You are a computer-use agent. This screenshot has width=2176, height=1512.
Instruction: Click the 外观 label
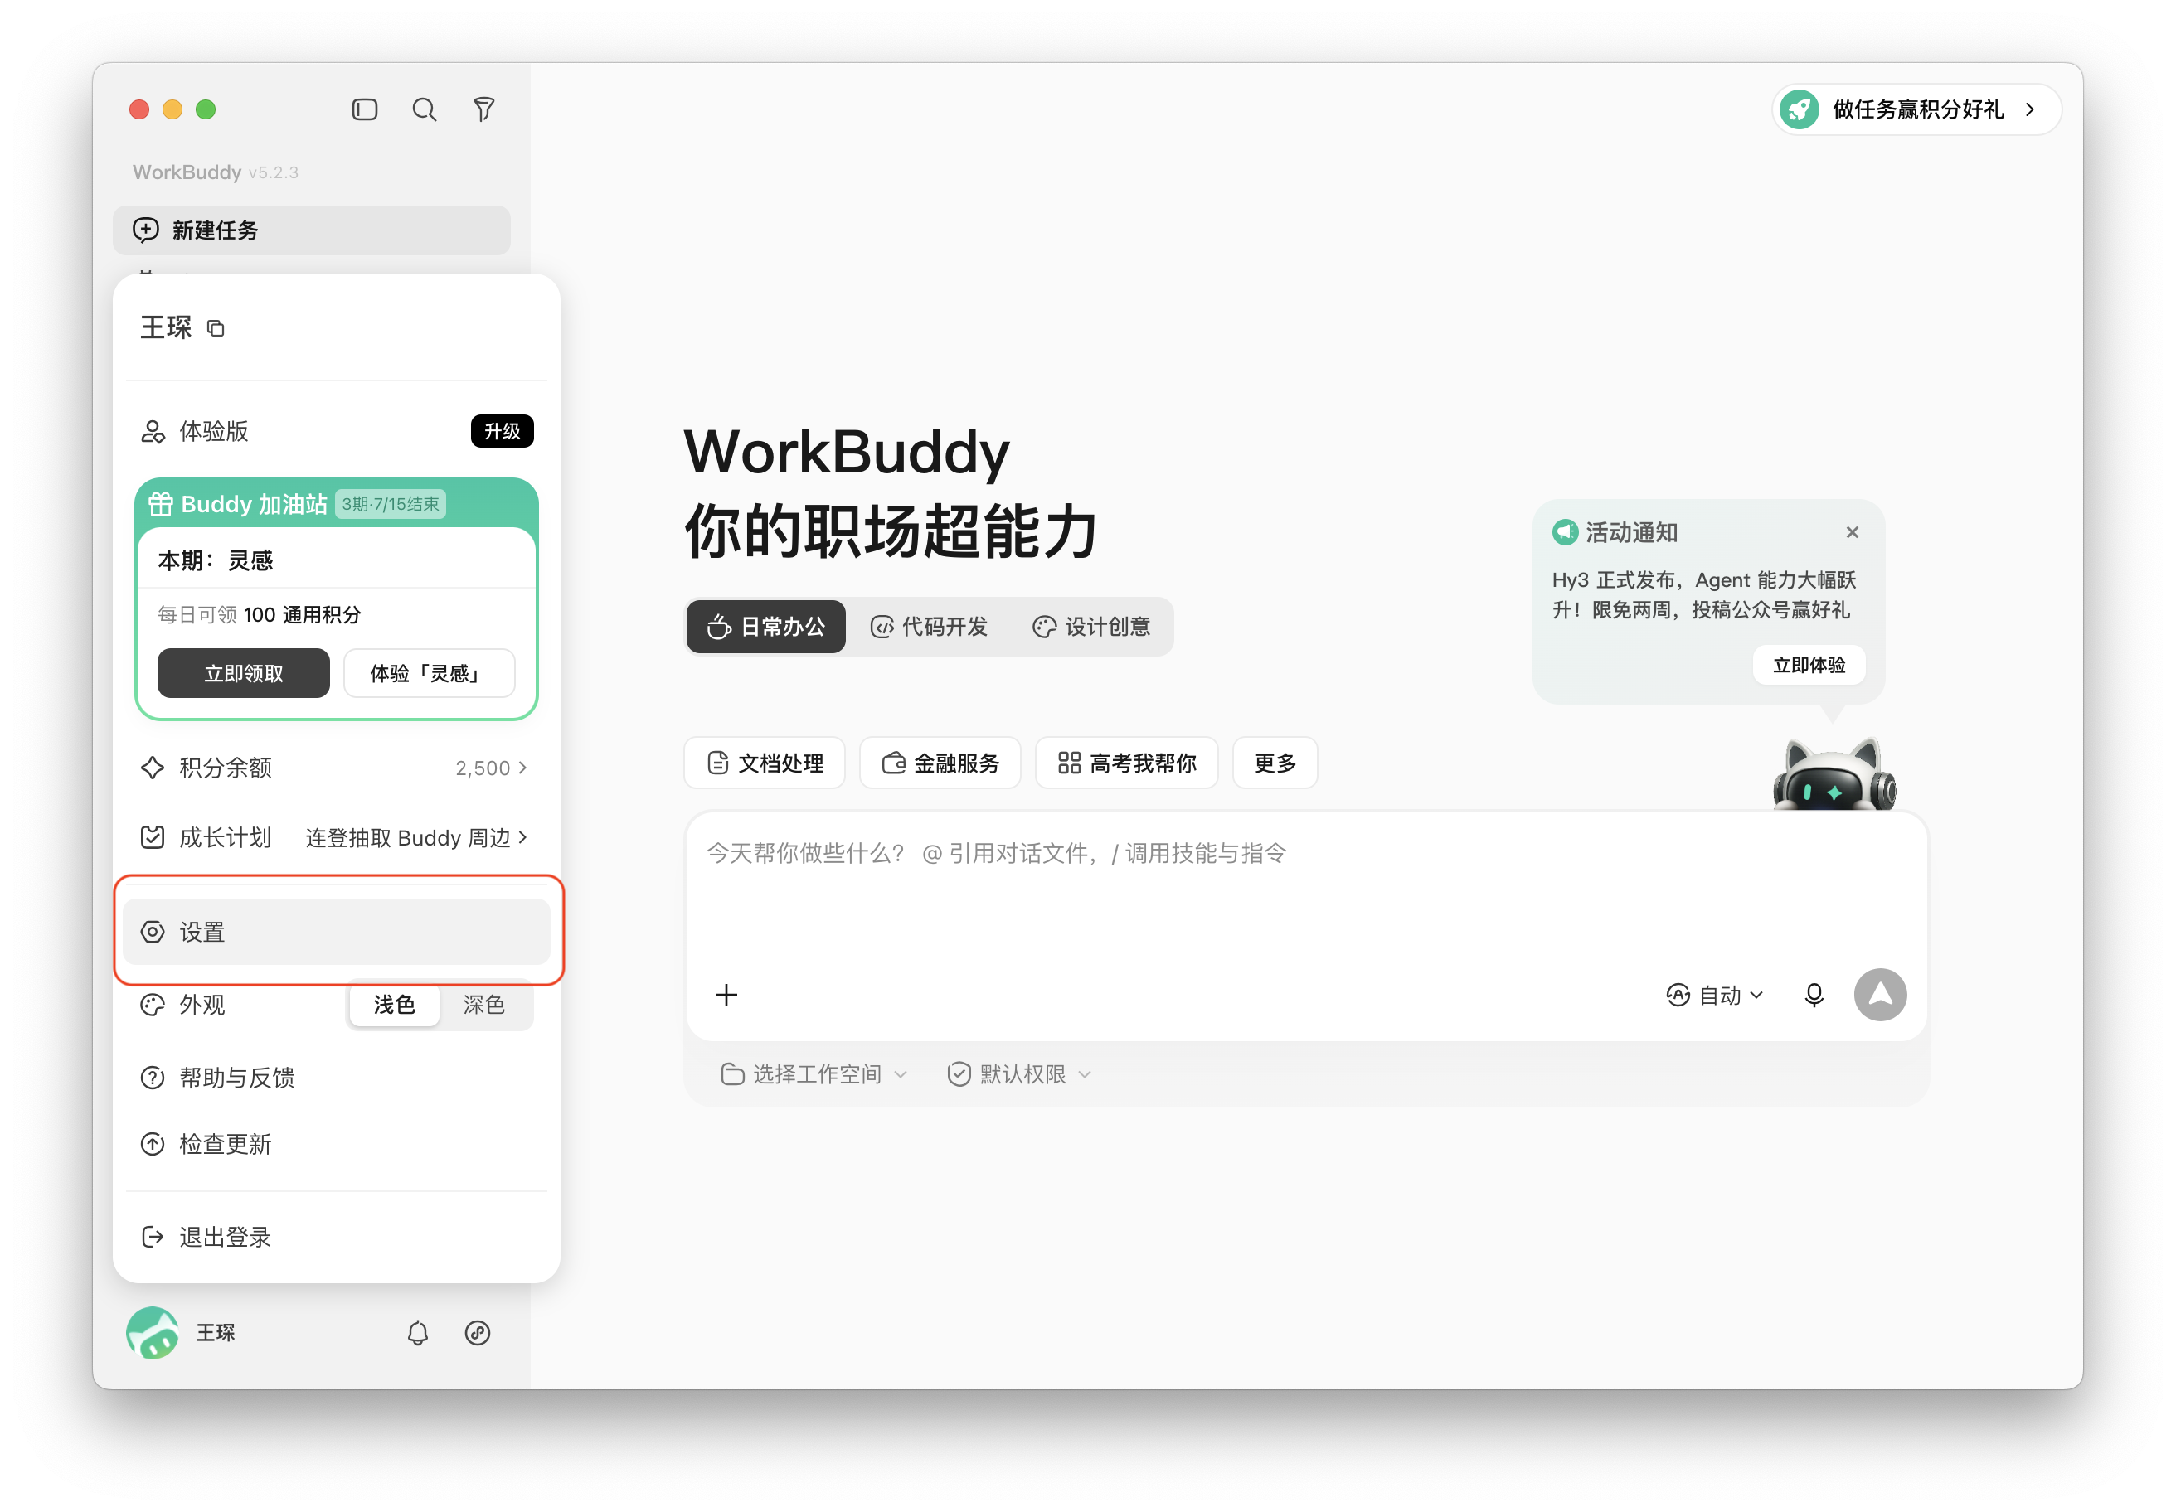(202, 1004)
